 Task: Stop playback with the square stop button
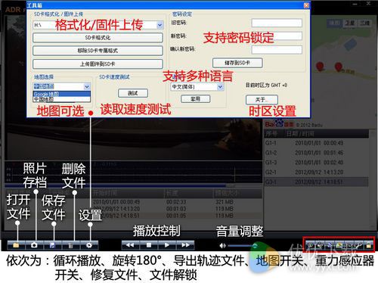tap(149, 245)
